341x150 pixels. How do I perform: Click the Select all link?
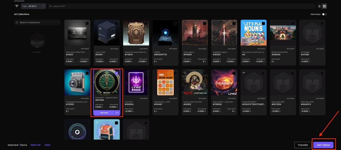coord(35,145)
